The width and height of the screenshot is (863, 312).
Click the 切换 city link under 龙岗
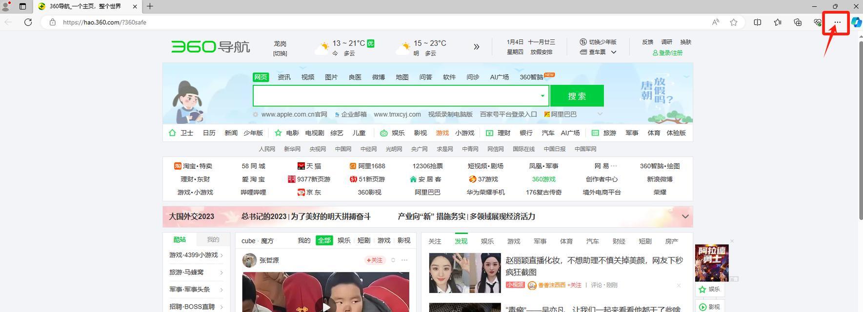[x=280, y=54]
